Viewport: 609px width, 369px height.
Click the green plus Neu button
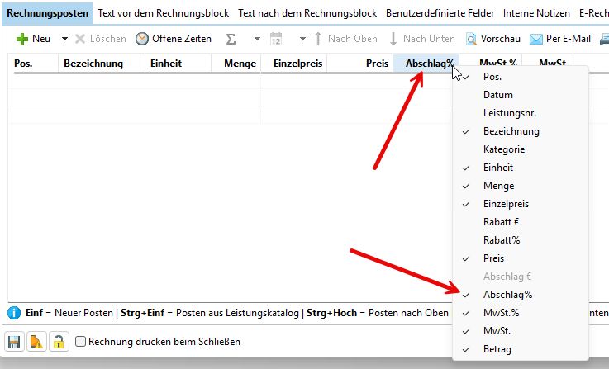point(33,39)
